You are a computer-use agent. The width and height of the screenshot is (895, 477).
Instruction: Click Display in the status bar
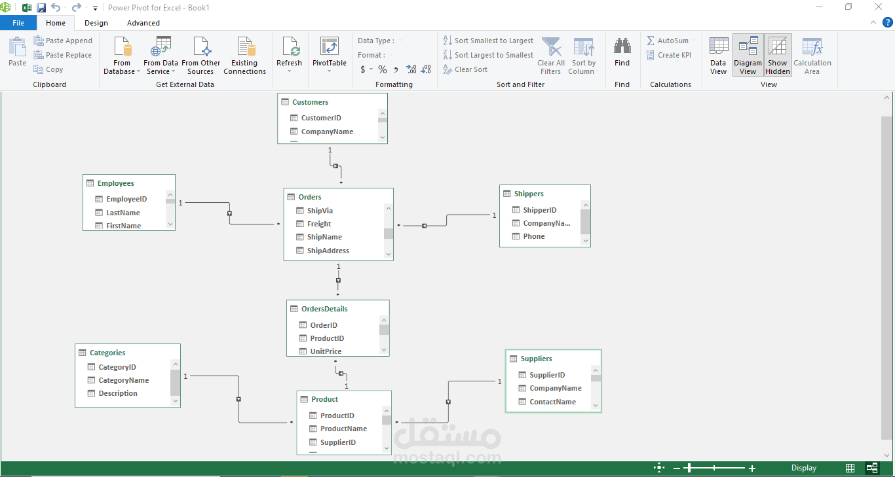pyautogui.click(x=804, y=468)
